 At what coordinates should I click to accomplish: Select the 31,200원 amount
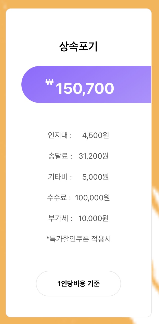click(x=94, y=156)
